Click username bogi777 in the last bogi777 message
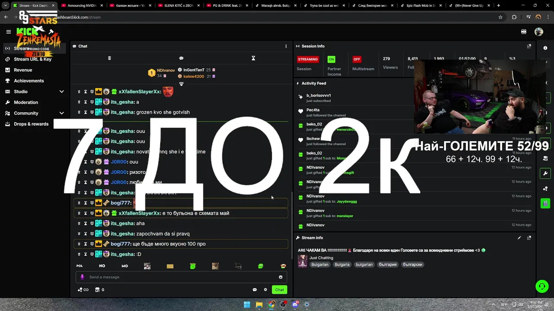The height and width of the screenshot is (311, 554). point(121,244)
